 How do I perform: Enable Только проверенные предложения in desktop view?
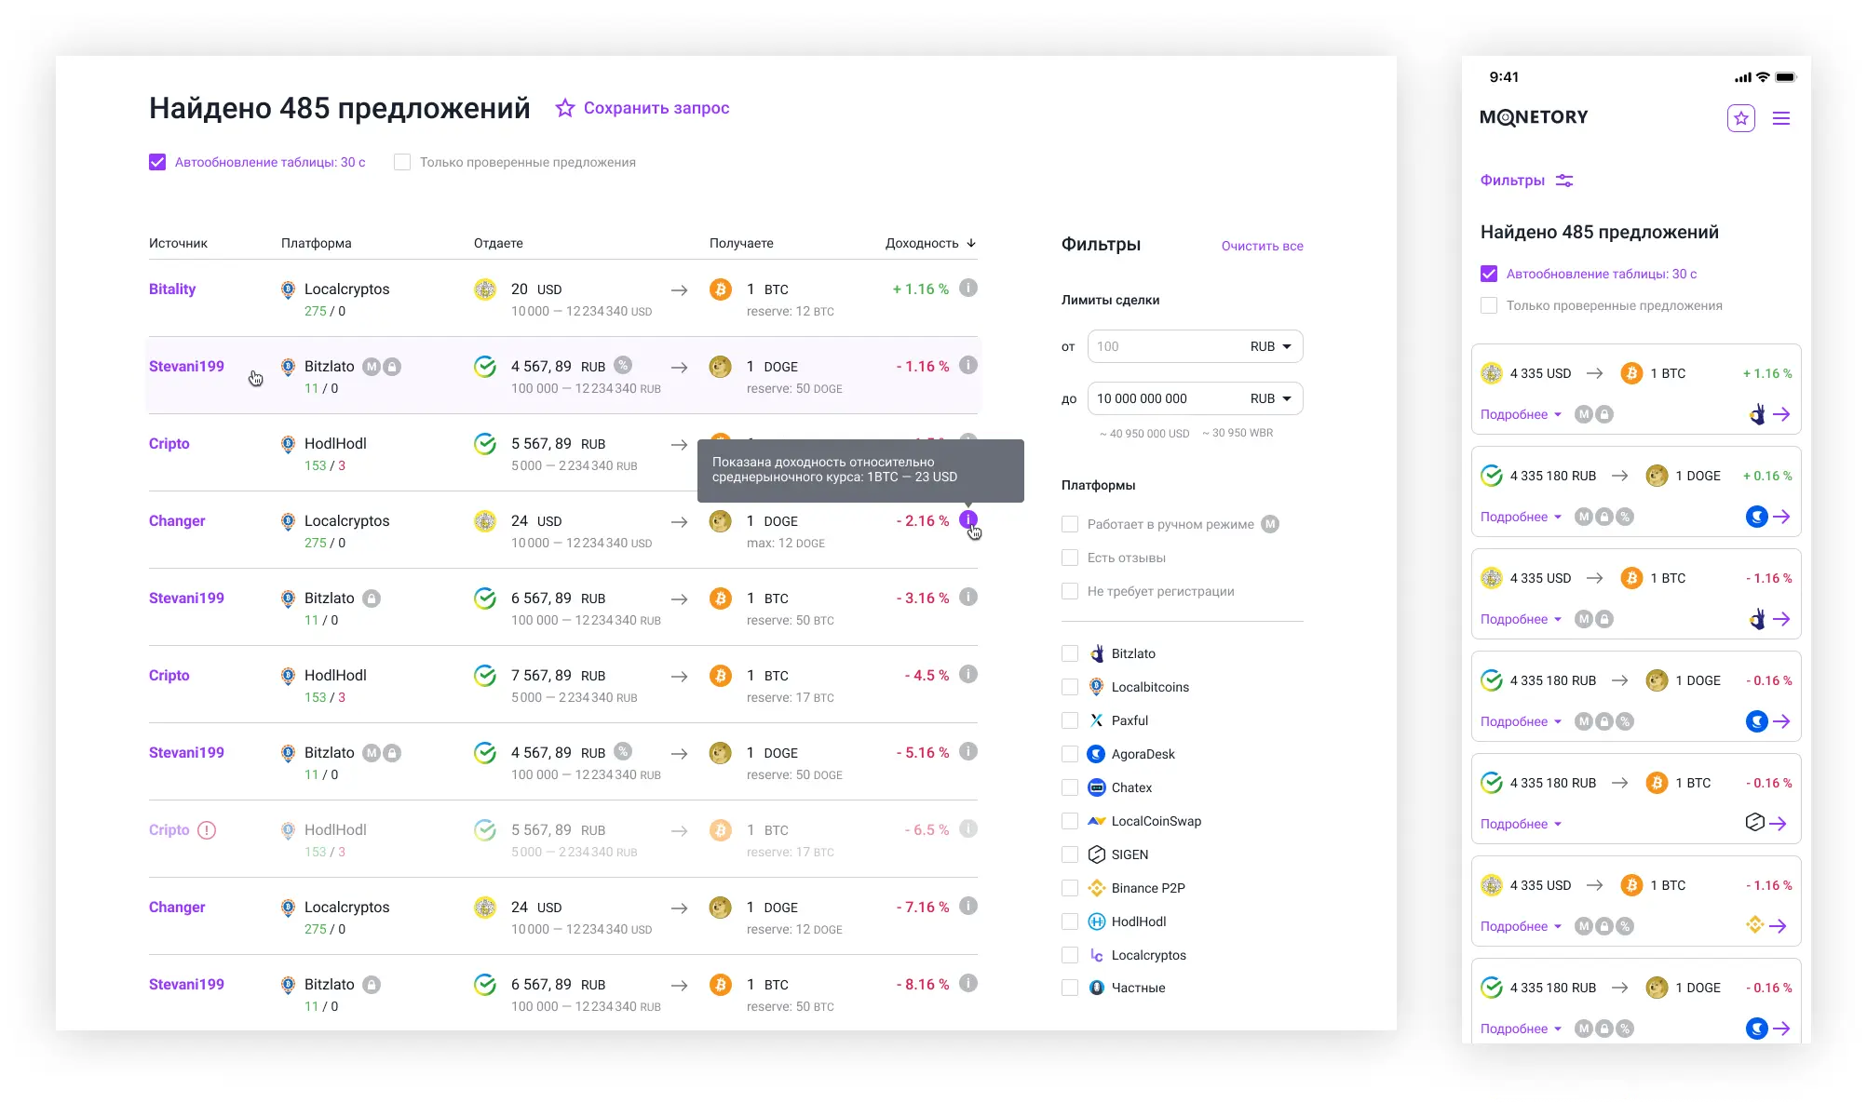point(402,162)
